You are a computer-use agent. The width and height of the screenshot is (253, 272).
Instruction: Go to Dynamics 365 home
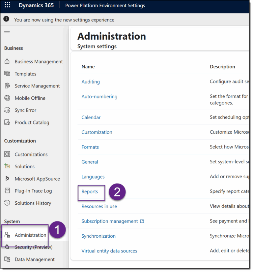pyautogui.click(x=36, y=5)
